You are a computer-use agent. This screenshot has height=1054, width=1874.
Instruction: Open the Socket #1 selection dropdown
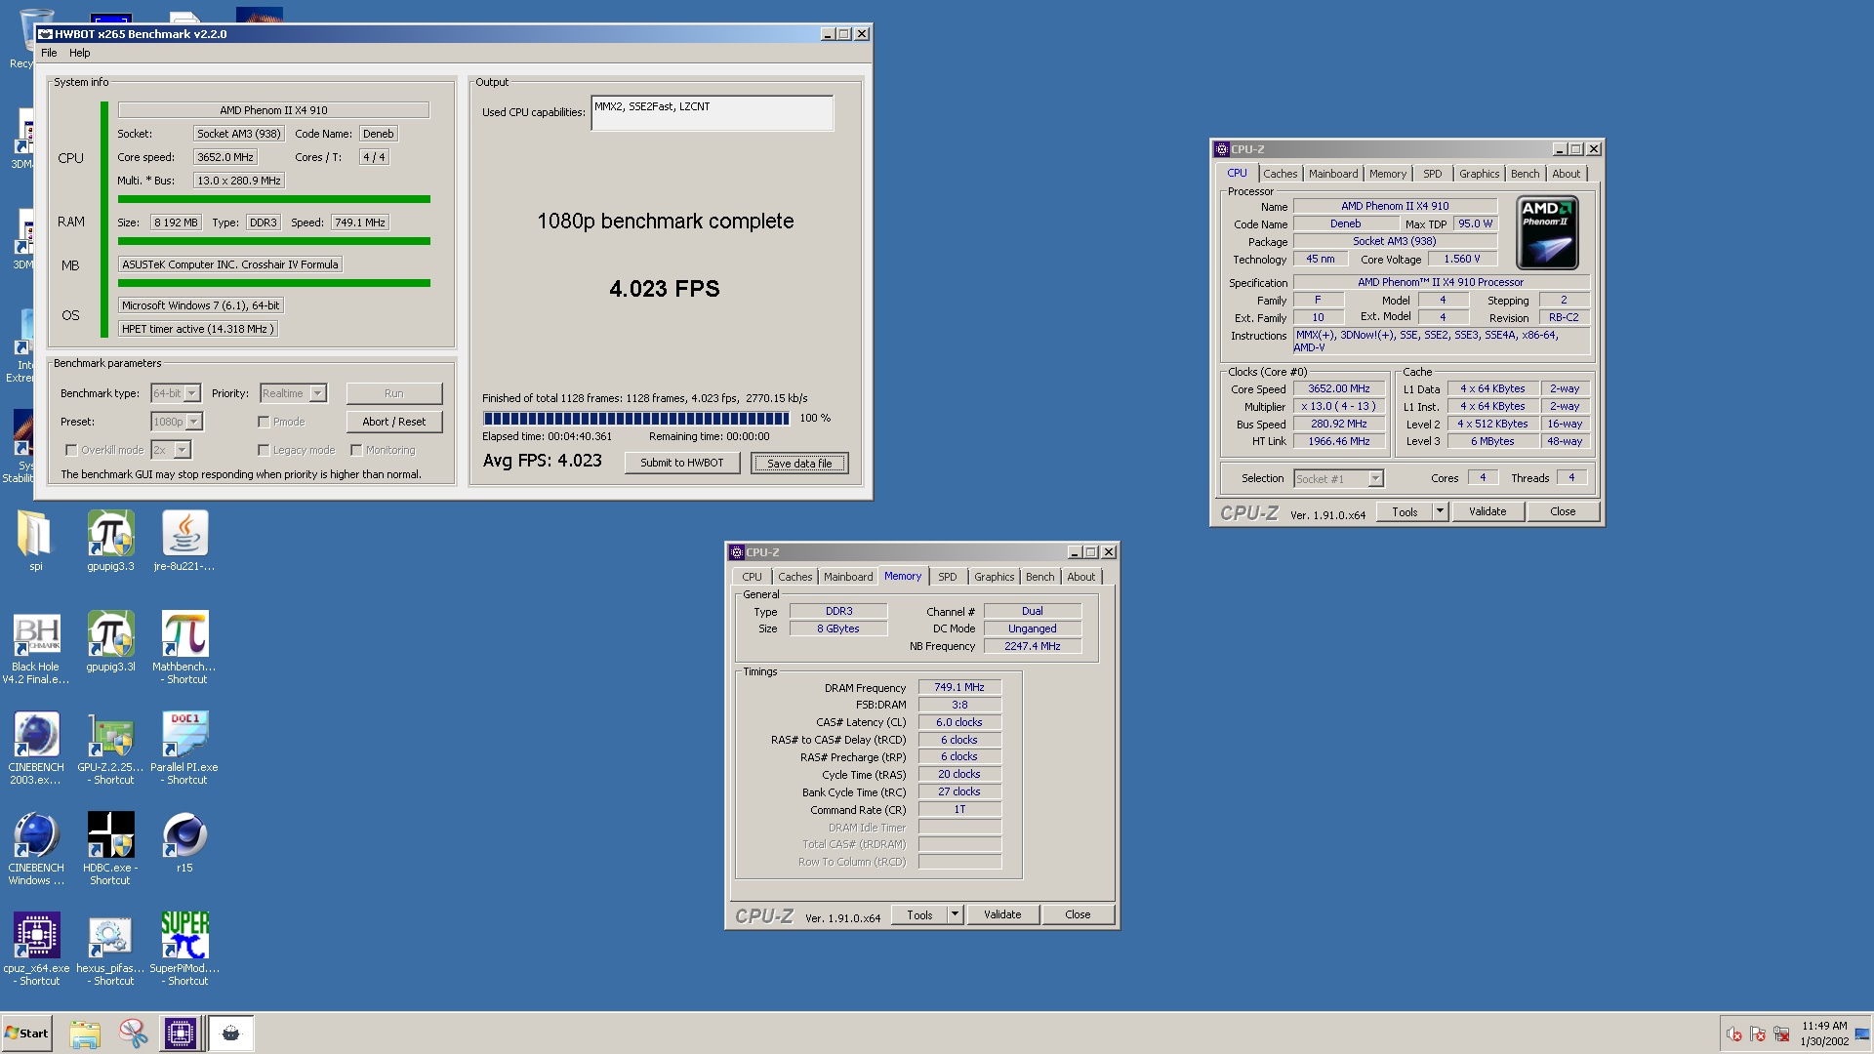click(x=1338, y=479)
